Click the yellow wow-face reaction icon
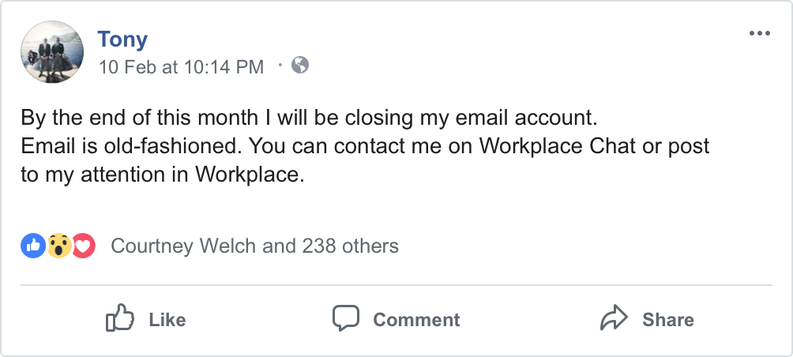The width and height of the screenshot is (793, 357). [58, 246]
